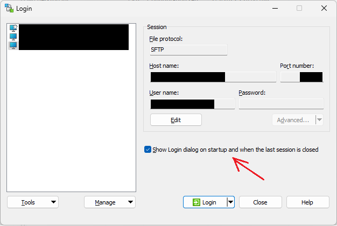337x226 pixels.
Task: Expand the arrow beside Advanced button
Action: [319, 120]
